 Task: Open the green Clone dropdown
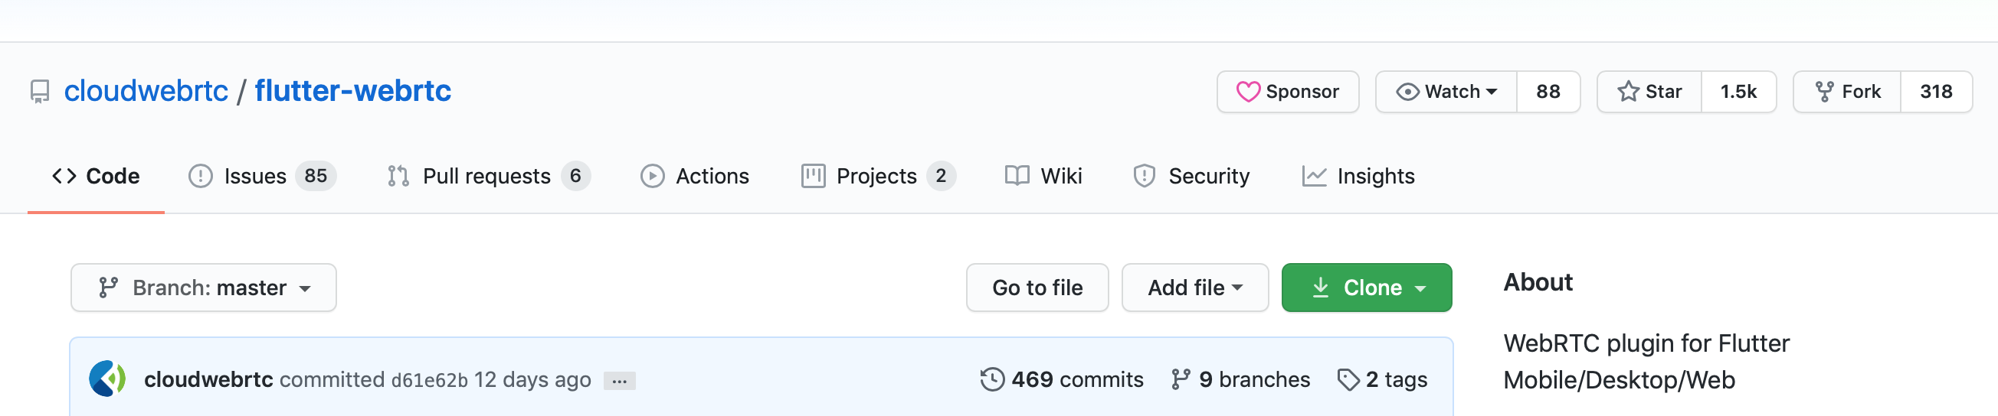point(1367,288)
